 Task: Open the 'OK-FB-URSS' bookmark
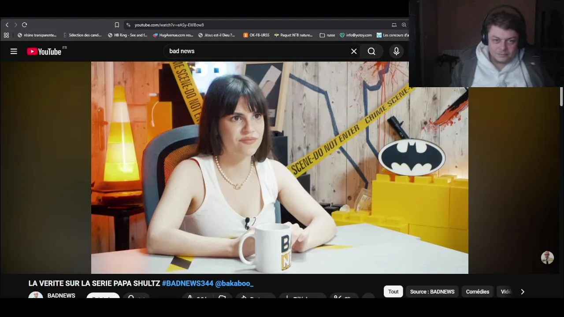click(256, 35)
